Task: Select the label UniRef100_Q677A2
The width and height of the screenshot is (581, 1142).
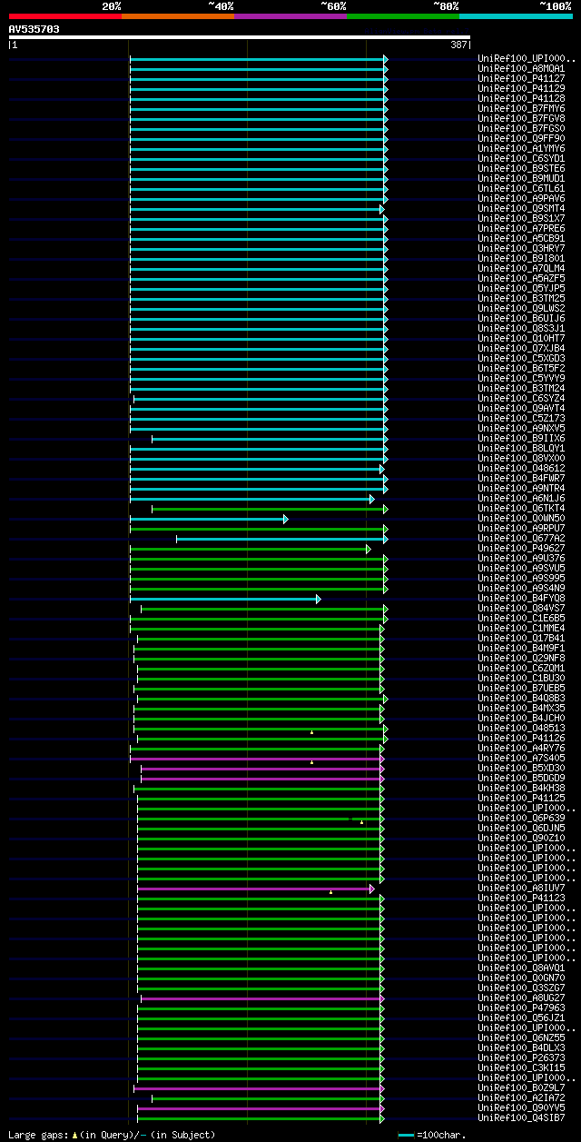Action: 521,539
